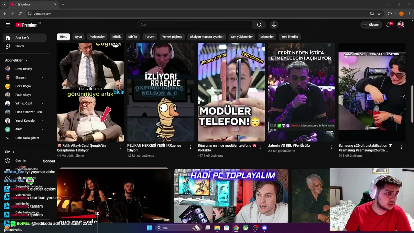Open the Chrome extensions puzzle icon
The image size is (414, 233).
(x=390, y=14)
